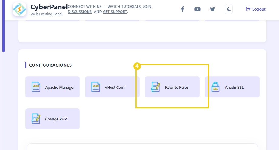Click the purple scrollbar on the left edge

click(3, 27)
